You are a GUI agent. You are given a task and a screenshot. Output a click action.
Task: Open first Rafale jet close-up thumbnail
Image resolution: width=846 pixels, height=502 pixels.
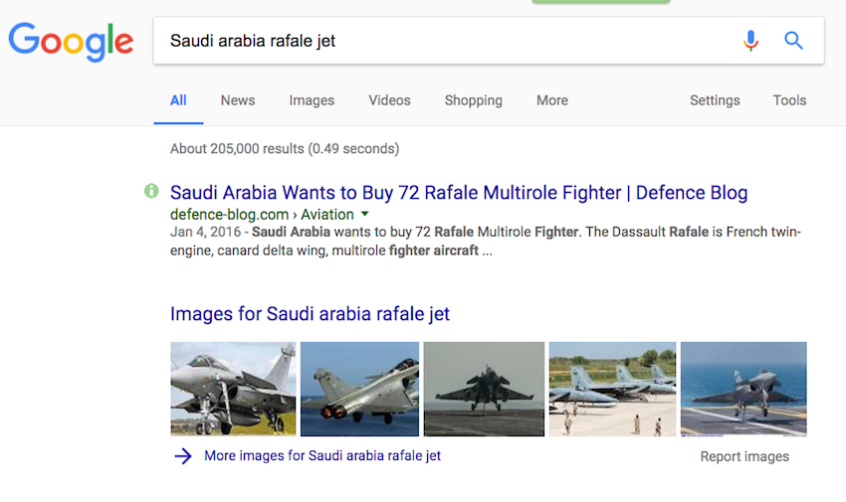point(233,389)
